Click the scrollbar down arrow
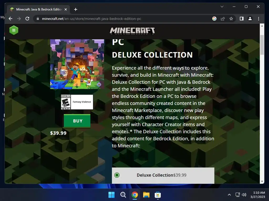The image size is (269, 201). [x=262, y=182]
